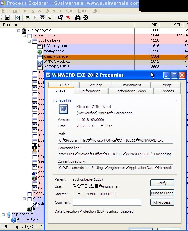The height and width of the screenshot is (231, 188).
Task: Click the Command line text field
Action: point(115,154)
